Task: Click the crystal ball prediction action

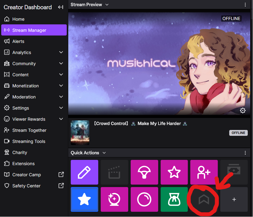Action: [114, 199]
